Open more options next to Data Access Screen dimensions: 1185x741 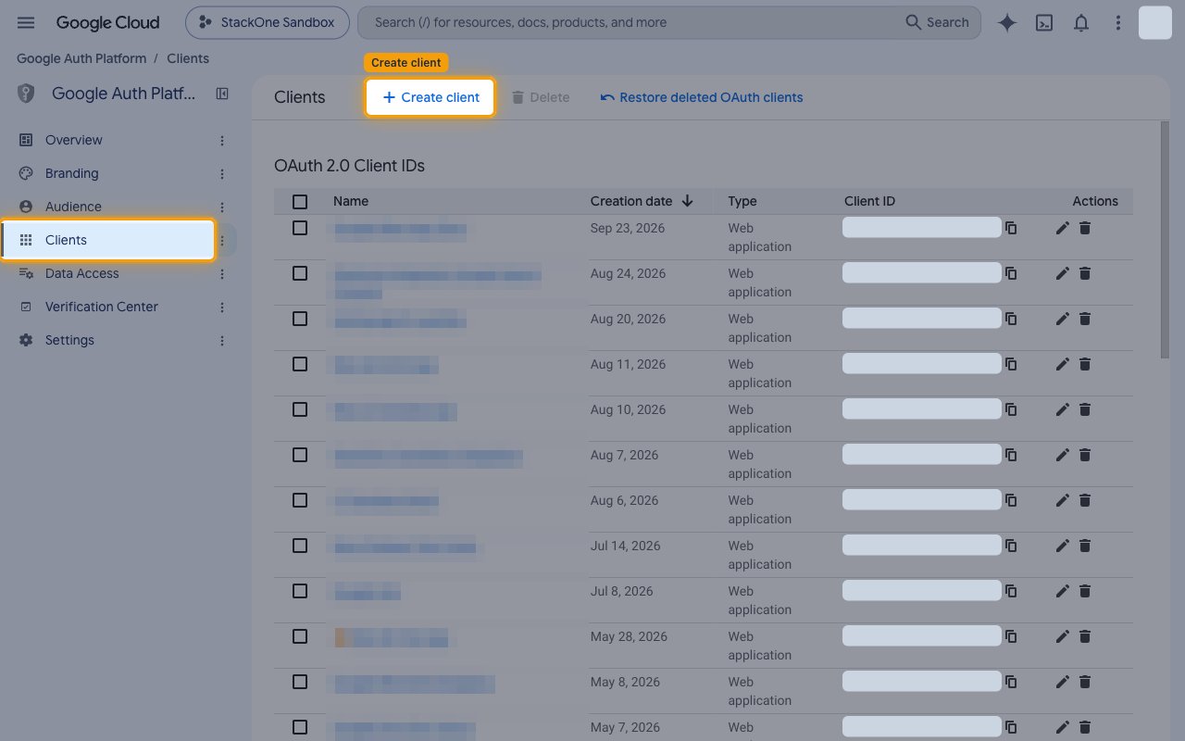[222, 273]
